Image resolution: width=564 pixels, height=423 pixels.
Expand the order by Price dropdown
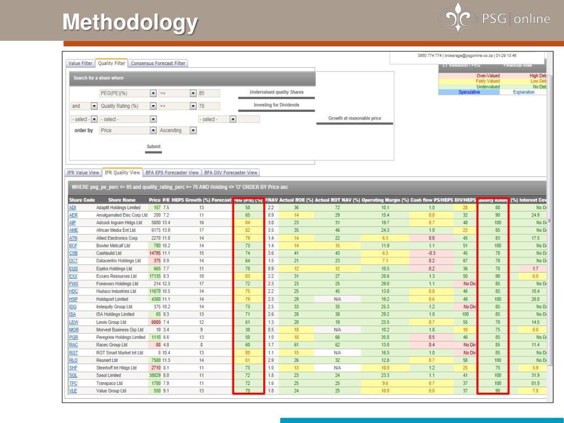coord(153,130)
